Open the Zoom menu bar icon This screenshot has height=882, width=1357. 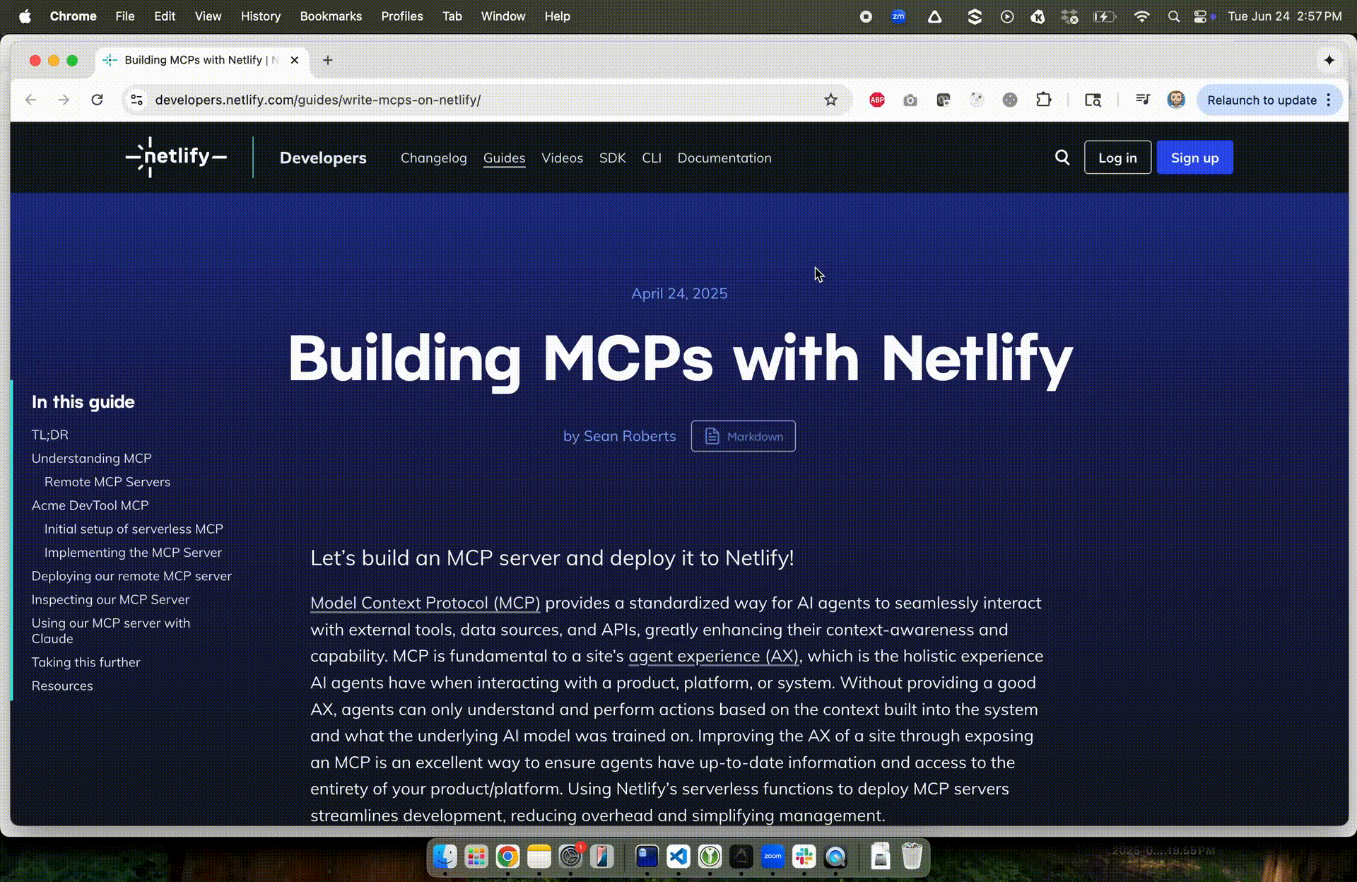[x=898, y=16]
